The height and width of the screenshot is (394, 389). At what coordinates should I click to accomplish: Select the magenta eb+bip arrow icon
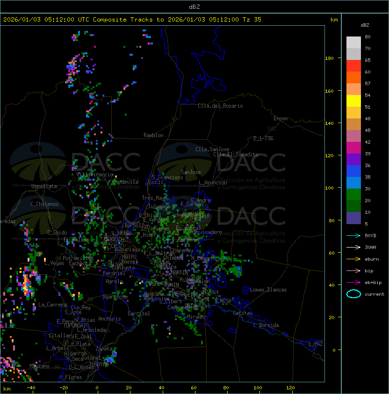(353, 282)
